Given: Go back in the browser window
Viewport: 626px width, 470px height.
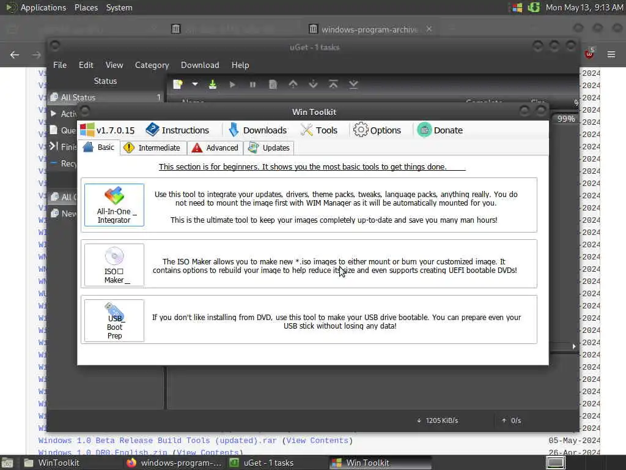Looking at the screenshot, I should point(15,54).
